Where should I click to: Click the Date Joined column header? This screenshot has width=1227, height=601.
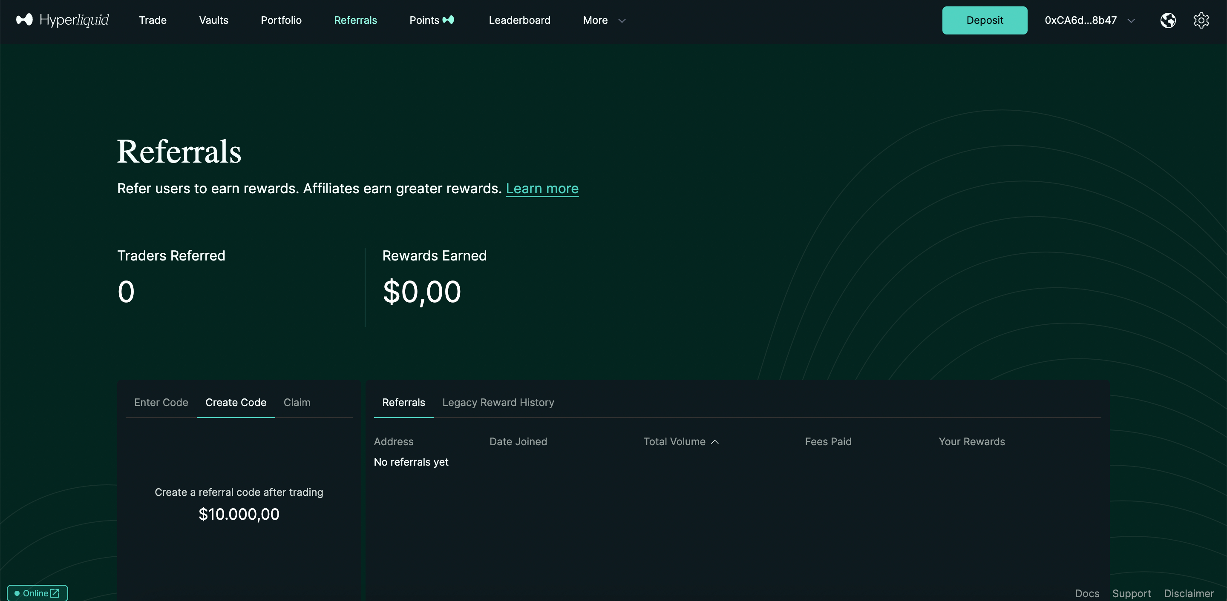coord(518,441)
